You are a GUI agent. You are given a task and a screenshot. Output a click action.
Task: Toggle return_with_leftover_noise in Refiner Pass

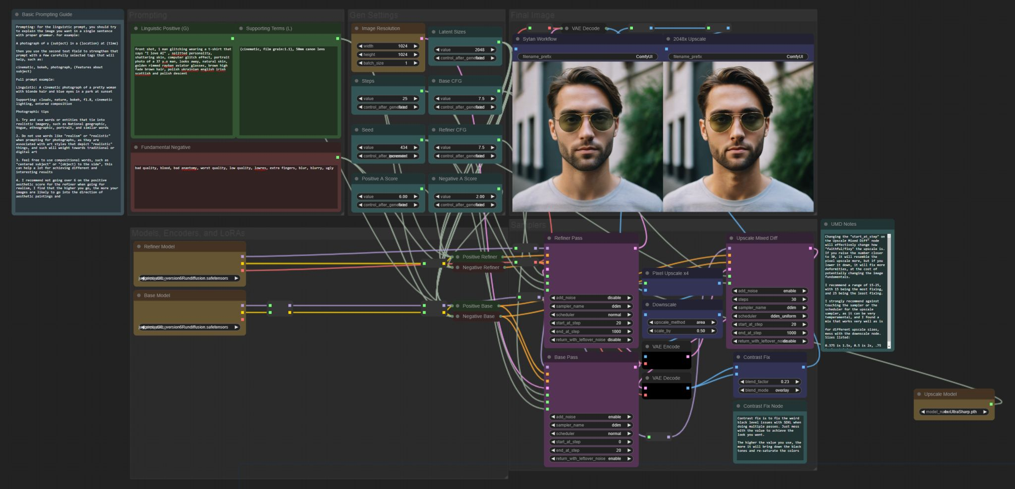pyautogui.click(x=591, y=340)
